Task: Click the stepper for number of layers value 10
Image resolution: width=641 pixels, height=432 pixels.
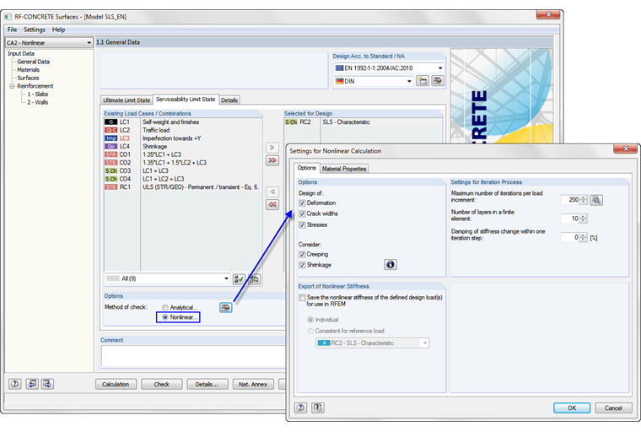Action: 584,219
